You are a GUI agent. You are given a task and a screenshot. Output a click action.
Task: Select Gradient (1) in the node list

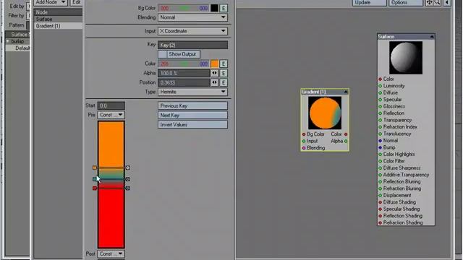58,26
